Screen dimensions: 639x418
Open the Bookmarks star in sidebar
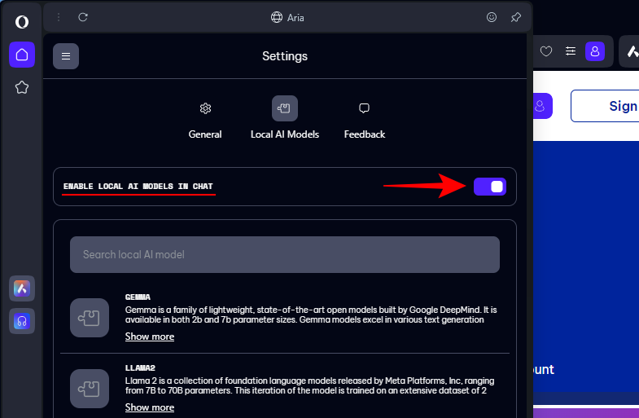[22, 87]
